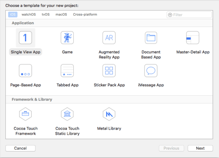Open the filter options icon in the search field
Image resolution: width=219 pixels, height=158 pixels.
click(170, 15)
